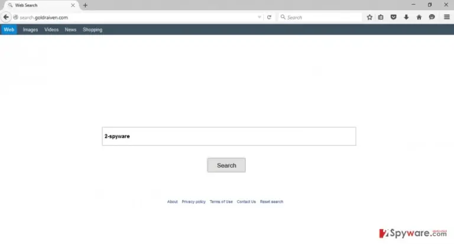Reload the page with the refresh icon

(x=270, y=17)
